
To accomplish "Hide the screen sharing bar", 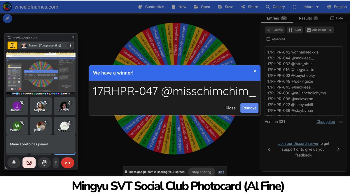I will 221,172.
